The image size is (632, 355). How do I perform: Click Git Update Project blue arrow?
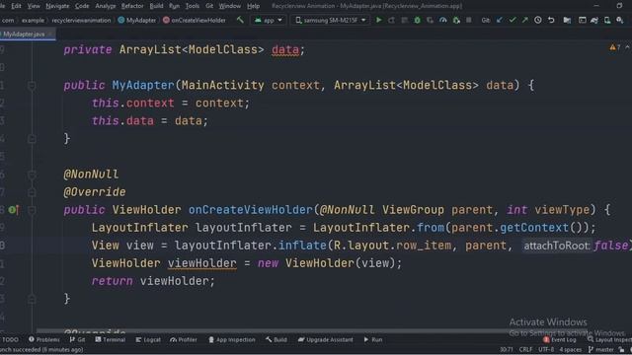point(500,20)
